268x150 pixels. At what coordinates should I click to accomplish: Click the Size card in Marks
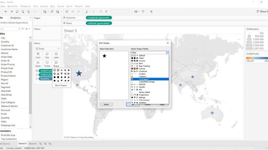47,55
